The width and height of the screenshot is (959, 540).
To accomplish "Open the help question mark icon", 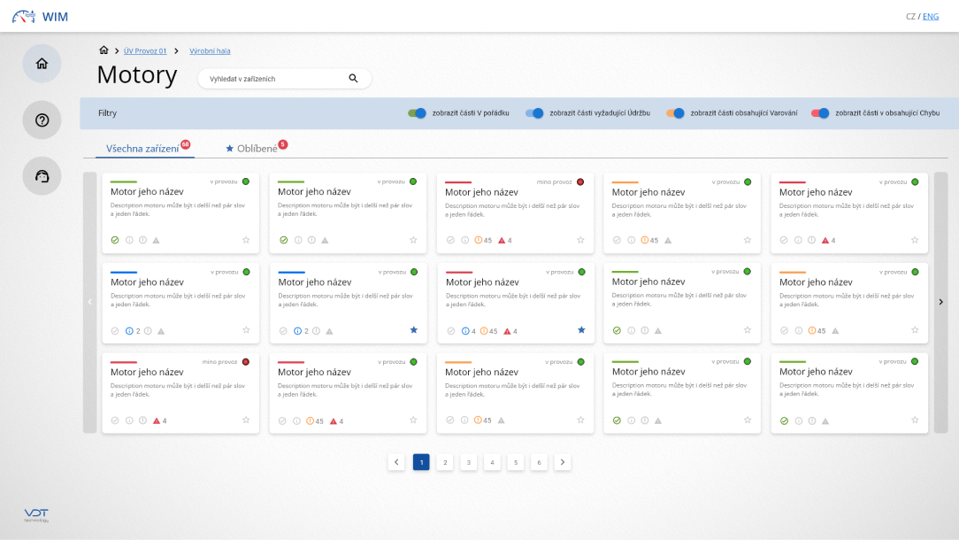I will (42, 120).
